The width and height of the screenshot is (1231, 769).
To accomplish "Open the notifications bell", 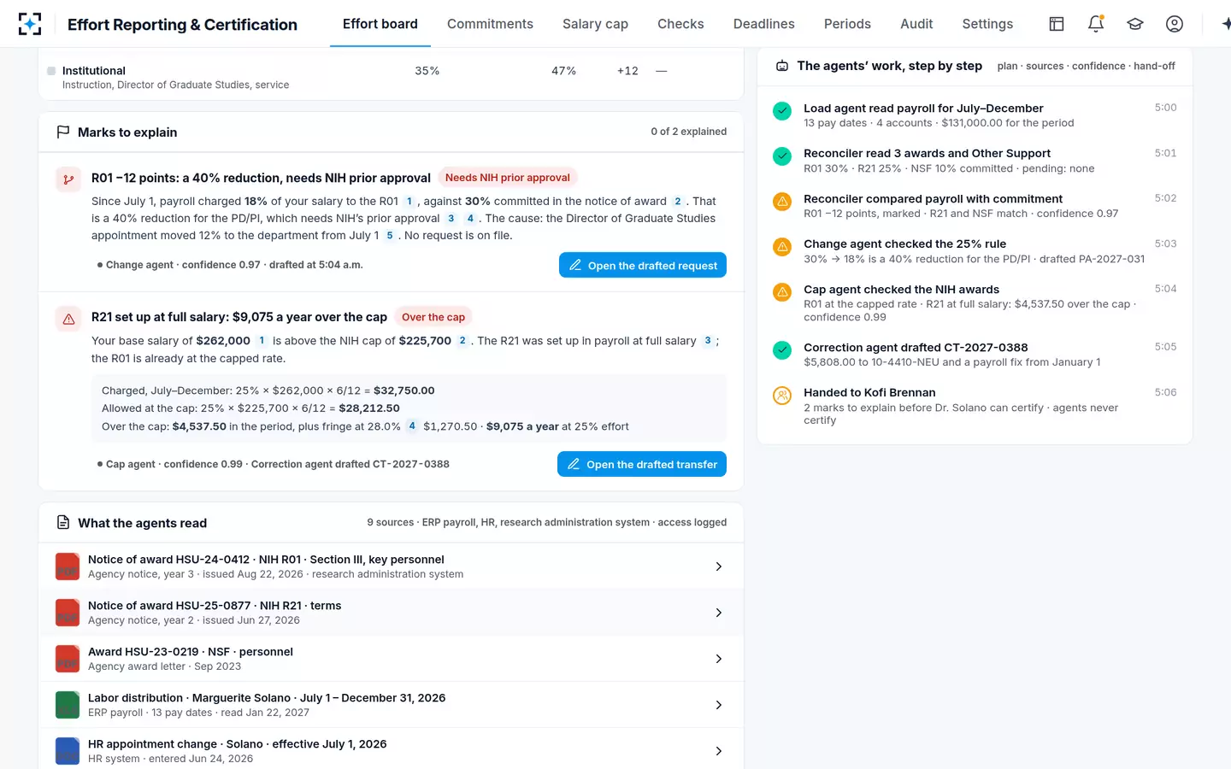I will [x=1096, y=24].
